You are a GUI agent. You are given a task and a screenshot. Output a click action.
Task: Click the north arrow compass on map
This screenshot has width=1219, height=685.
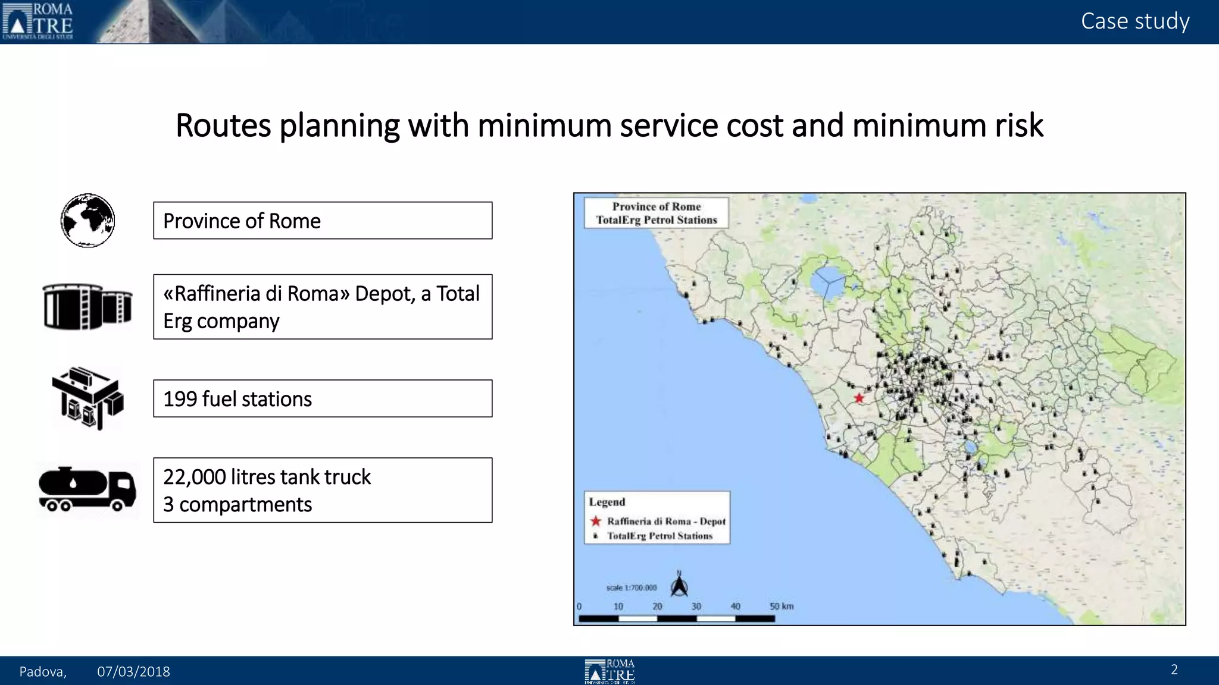(x=679, y=585)
